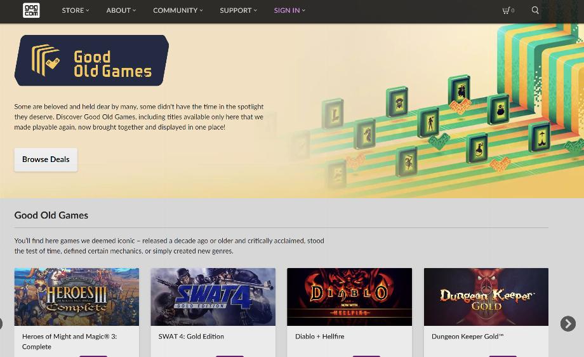Click the intro paragraph beginning 'Some are beloved'
The width and height of the screenshot is (584, 357).
click(139, 117)
